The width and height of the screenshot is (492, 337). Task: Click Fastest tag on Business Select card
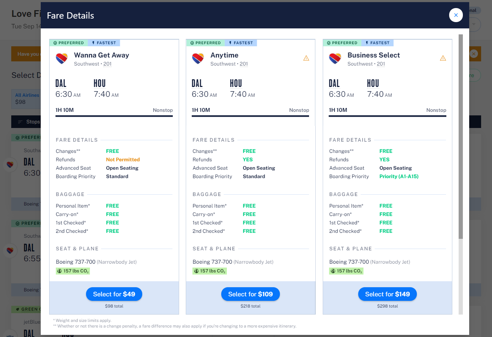tap(378, 43)
